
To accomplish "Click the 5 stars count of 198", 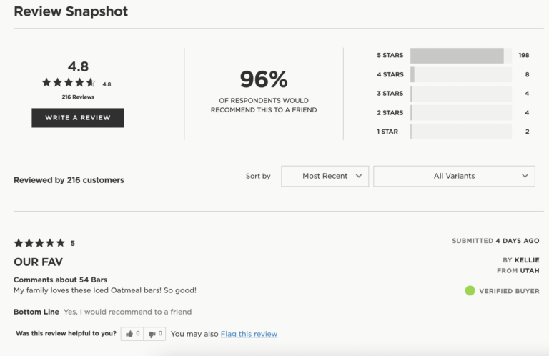I will pos(524,56).
